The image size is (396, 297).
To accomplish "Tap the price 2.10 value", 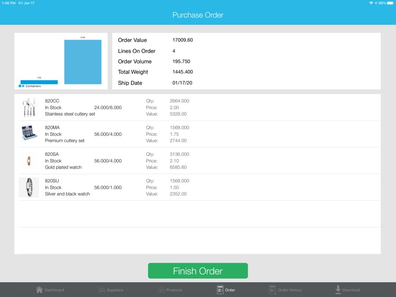I will 174,161.
